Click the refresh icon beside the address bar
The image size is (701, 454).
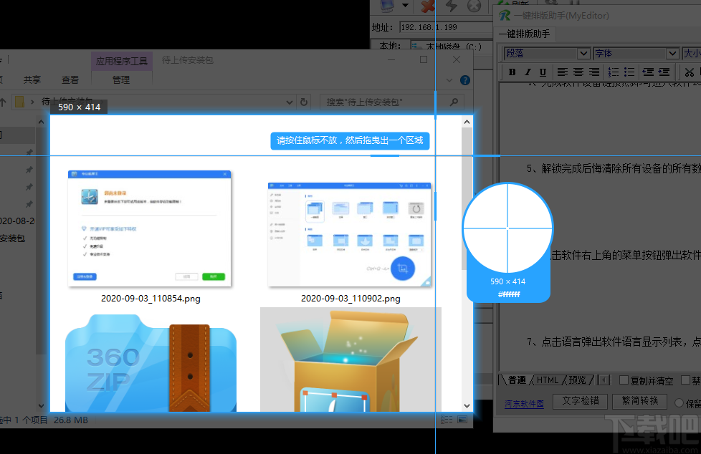click(x=303, y=102)
